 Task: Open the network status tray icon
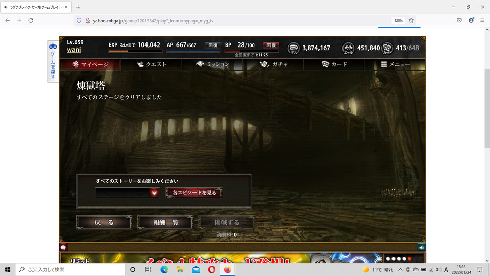[x=431, y=270]
